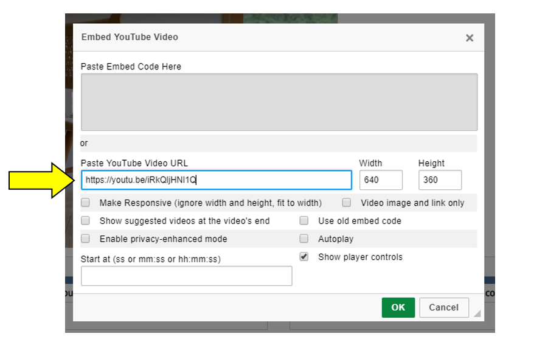Viewport: 545px width, 342px height.
Task: Uncheck Show player controls
Action: coord(304,257)
